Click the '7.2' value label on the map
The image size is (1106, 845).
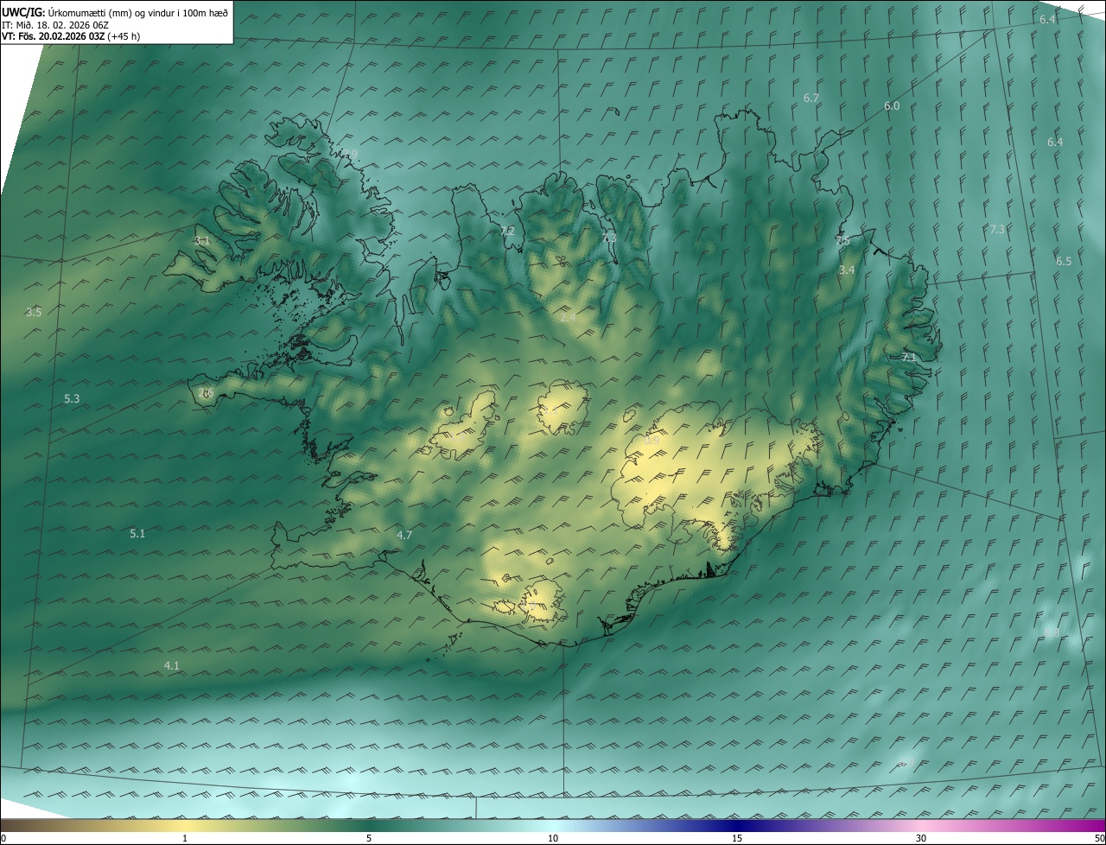pyautogui.click(x=507, y=232)
